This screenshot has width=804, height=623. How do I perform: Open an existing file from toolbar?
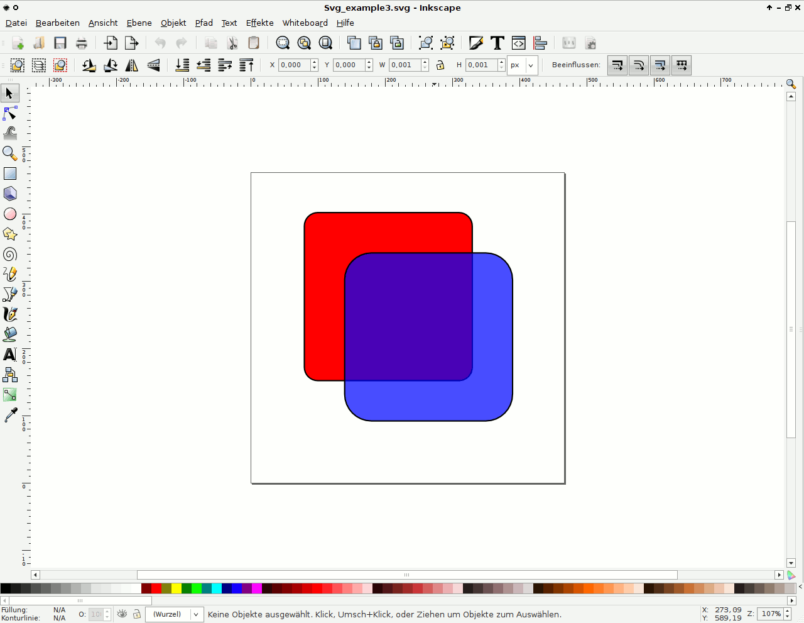(39, 43)
